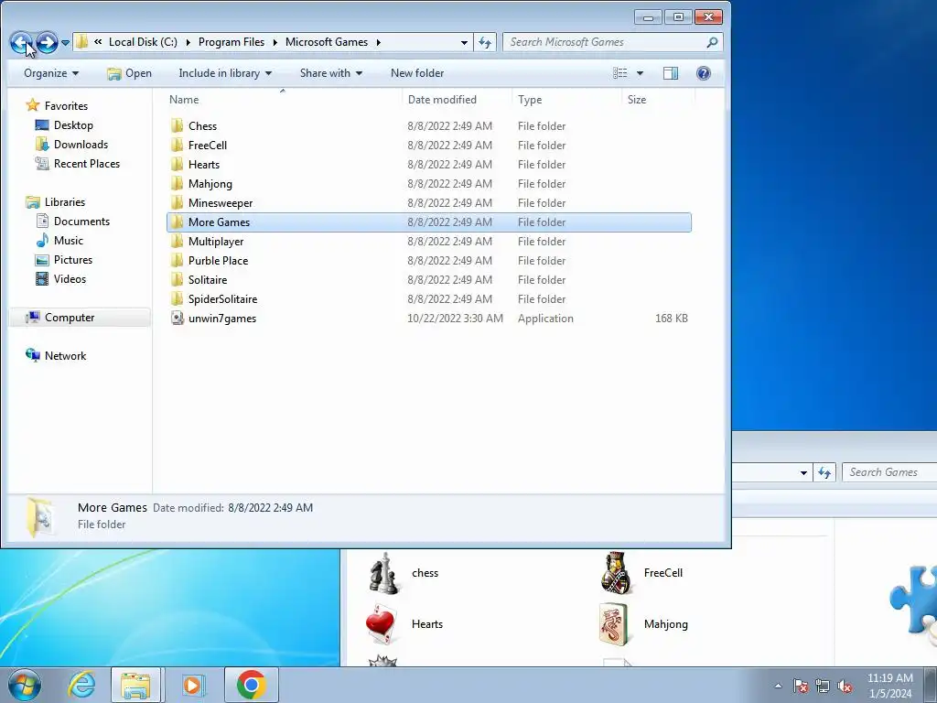Launch Windows Media Player from taskbar
The image size is (937, 703).
click(192, 685)
